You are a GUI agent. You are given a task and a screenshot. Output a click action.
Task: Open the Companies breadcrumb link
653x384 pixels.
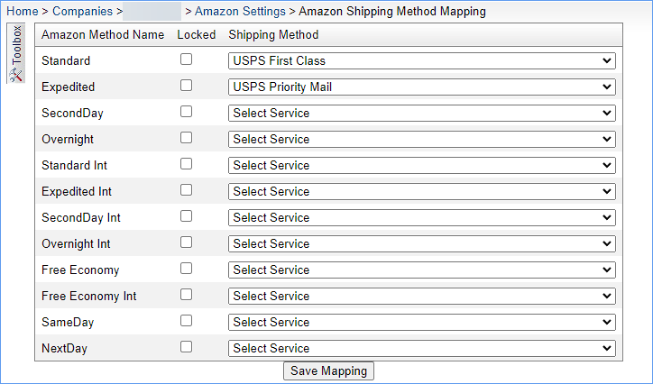point(82,11)
